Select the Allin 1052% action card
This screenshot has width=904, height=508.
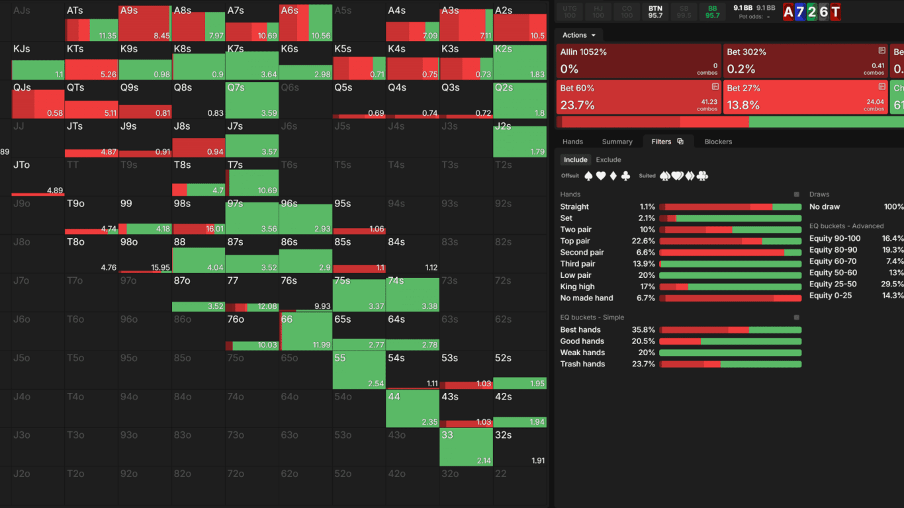coord(639,61)
